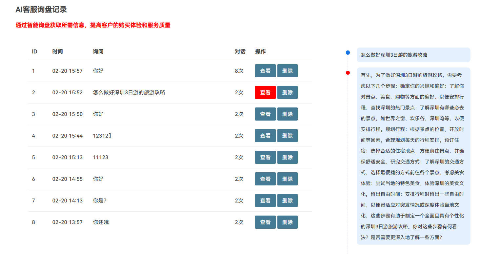Viewport: 499px width, 267px height.
Task: Delete record ID 3 from 02-20 15:50
Action: [287, 114]
